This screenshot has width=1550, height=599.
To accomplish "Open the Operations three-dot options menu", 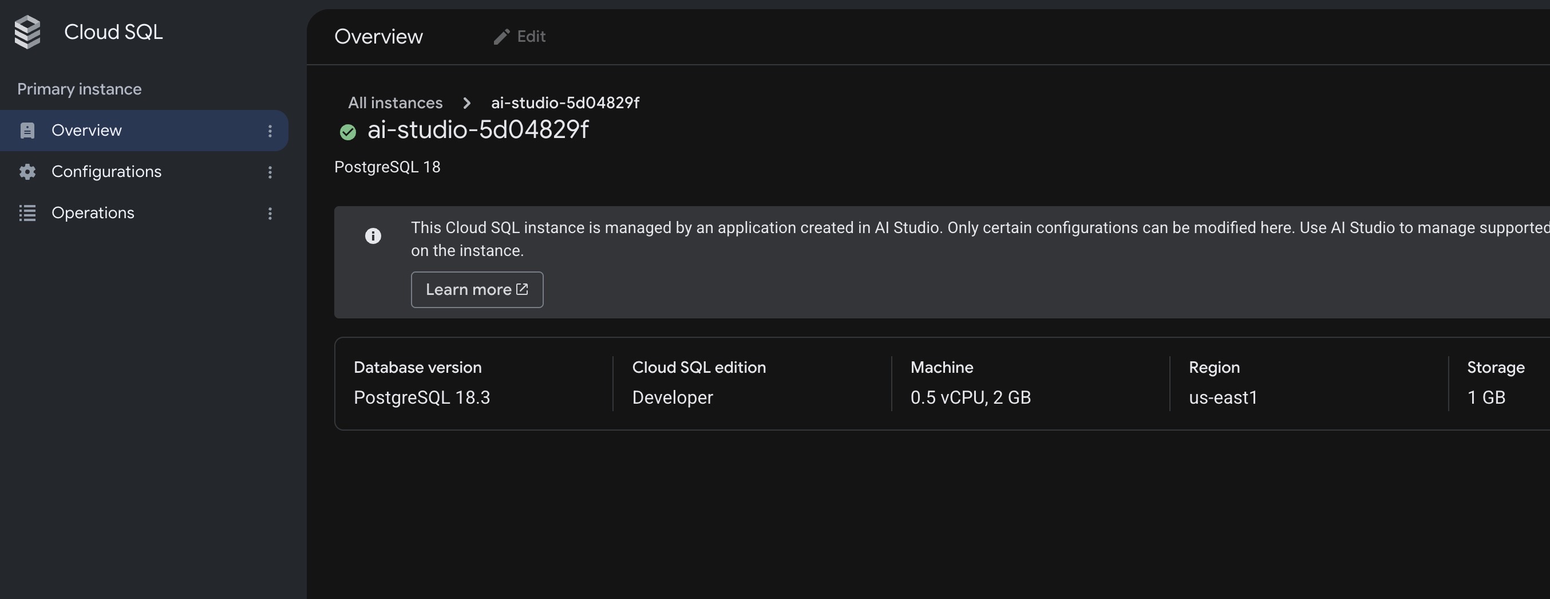I will pos(270,213).
